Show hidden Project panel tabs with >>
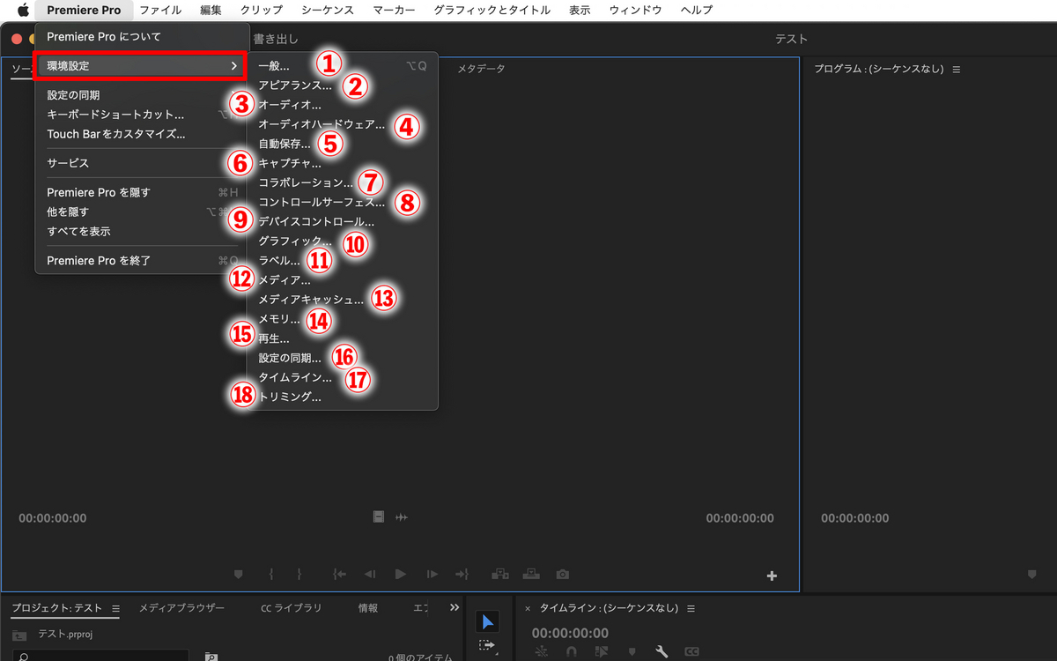Viewport: 1057px width, 661px height. coord(455,607)
